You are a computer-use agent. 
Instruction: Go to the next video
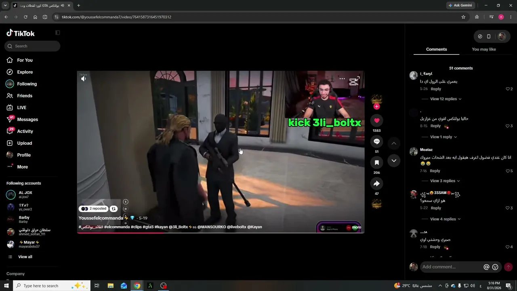pyautogui.click(x=394, y=160)
